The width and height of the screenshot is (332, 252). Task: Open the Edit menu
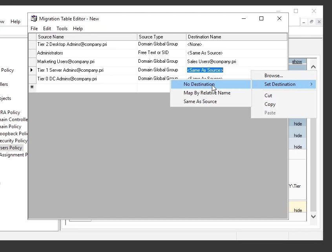(47, 29)
